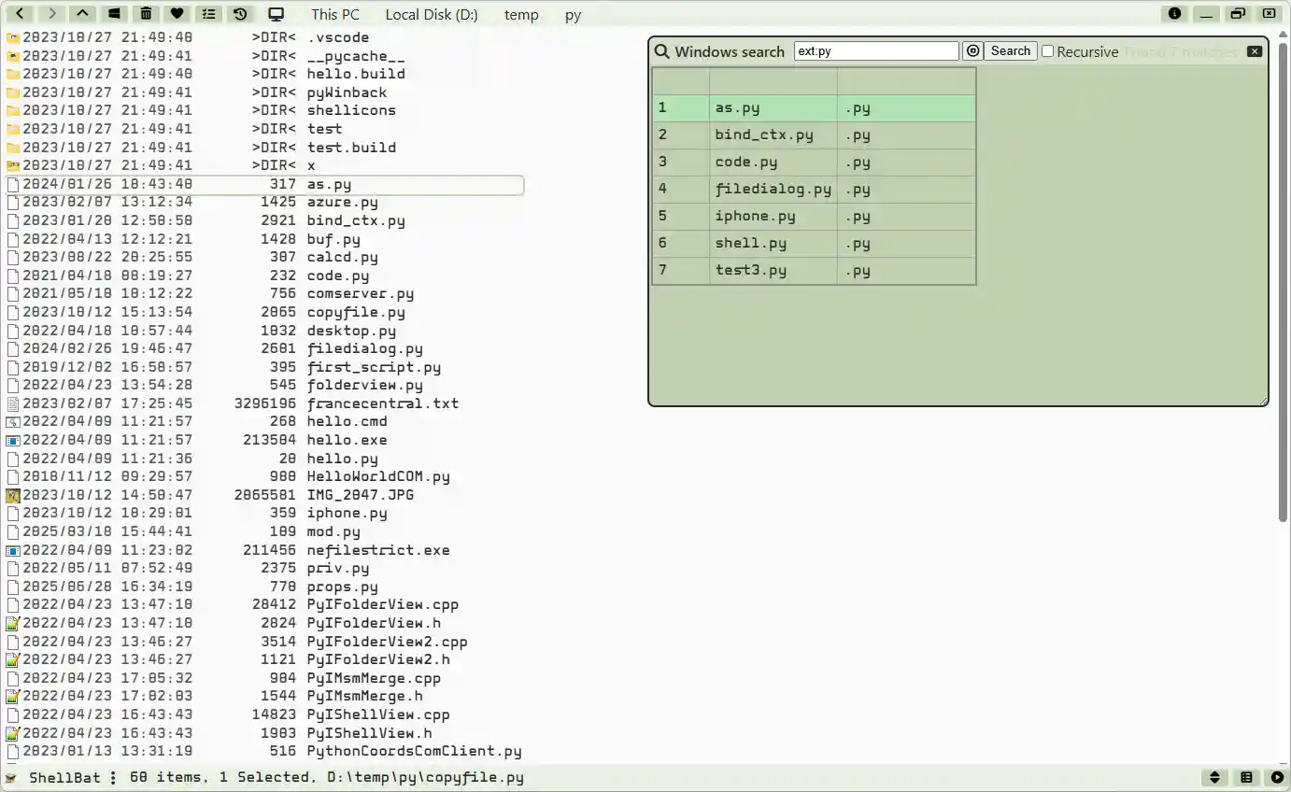
Task: Click the target icon beside the Search button
Action: (972, 51)
